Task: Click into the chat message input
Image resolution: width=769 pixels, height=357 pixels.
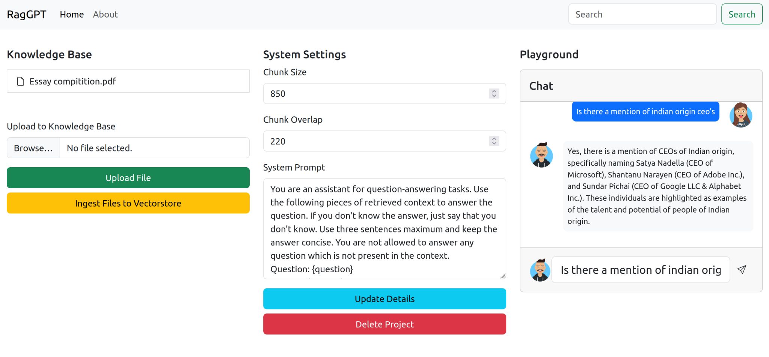Action: point(640,270)
